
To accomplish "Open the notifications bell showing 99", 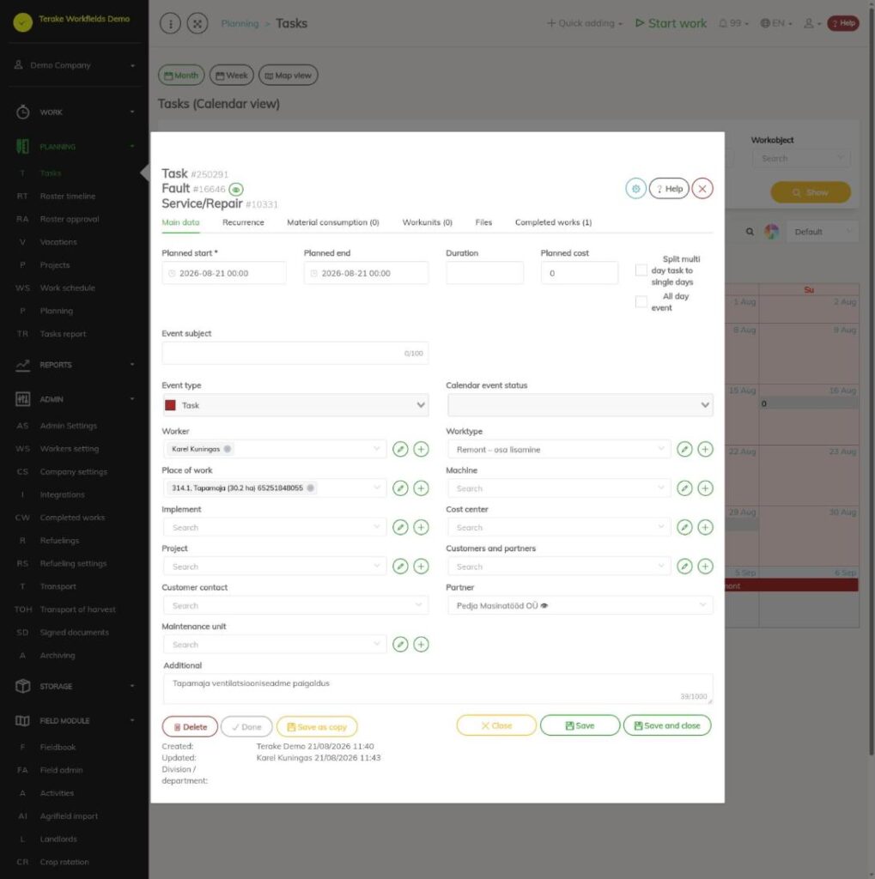I will [x=733, y=23].
